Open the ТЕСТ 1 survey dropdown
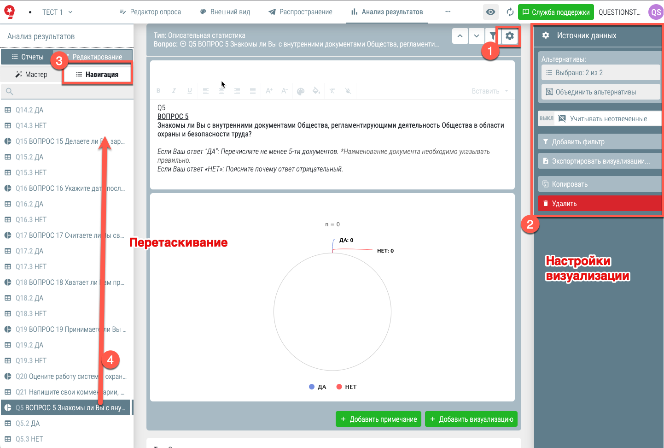The width and height of the screenshot is (664, 448). [x=57, y=12]
